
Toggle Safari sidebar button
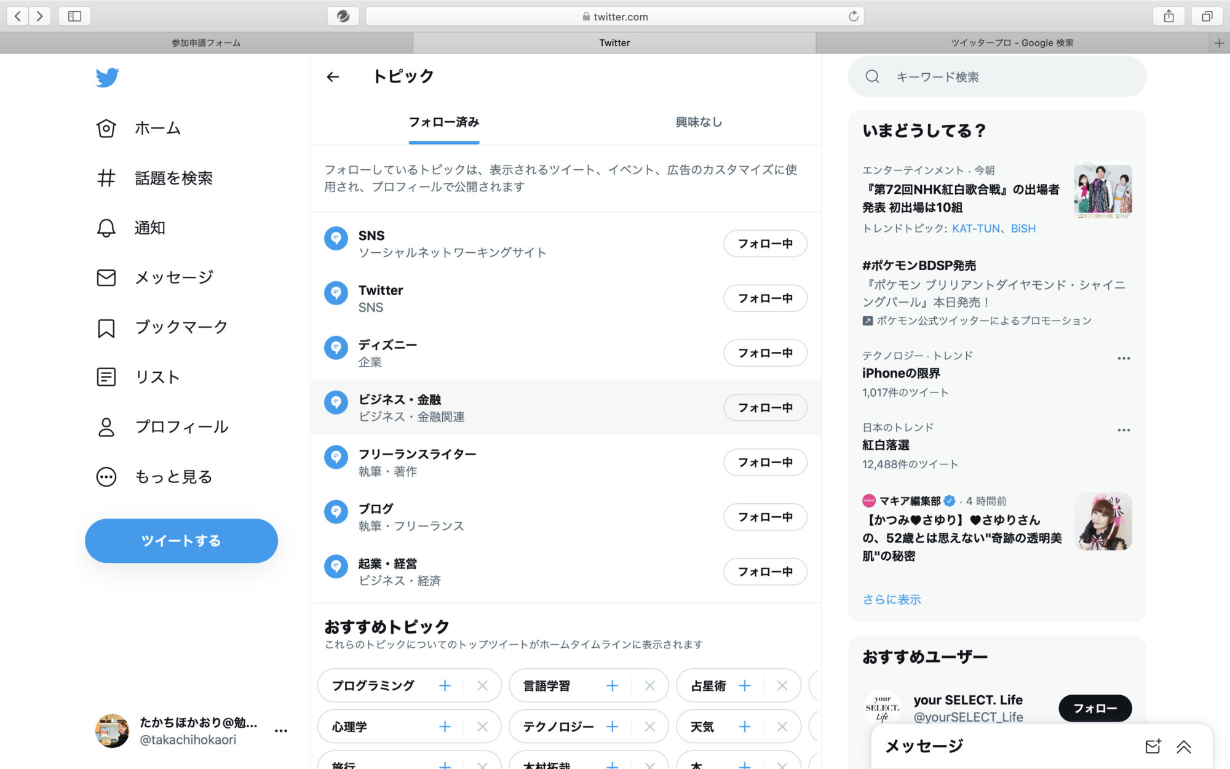(74, 16)
